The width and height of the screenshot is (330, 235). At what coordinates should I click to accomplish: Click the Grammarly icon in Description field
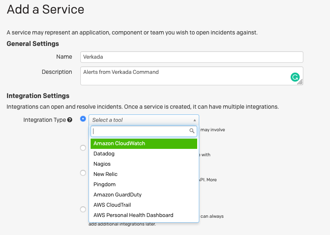click(x=295, y=77)
